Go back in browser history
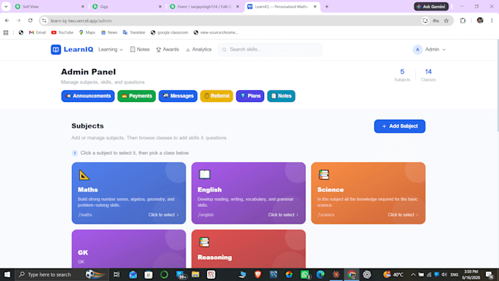The image size is (499, 281). (7, 21)
